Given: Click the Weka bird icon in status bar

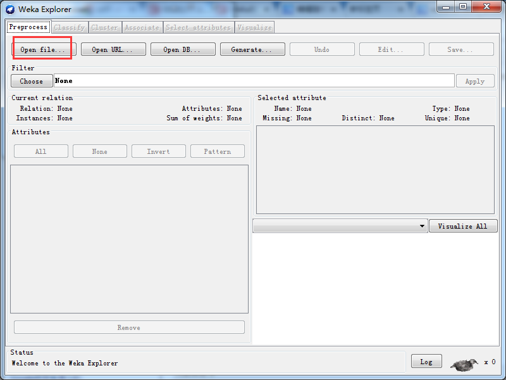Looking at the screenshot, I should point(464,365).
